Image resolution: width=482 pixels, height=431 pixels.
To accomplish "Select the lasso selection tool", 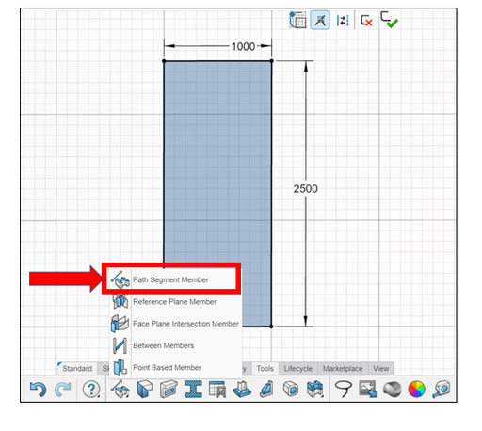I will (x=343, y=390).
